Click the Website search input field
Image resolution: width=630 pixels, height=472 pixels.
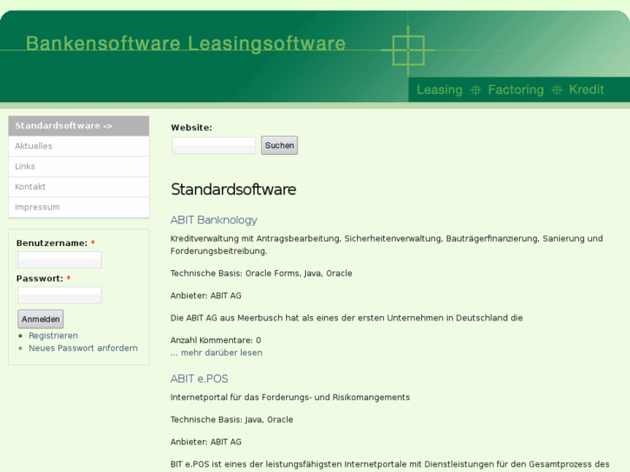pyautogui.click(x=213, y=145)
